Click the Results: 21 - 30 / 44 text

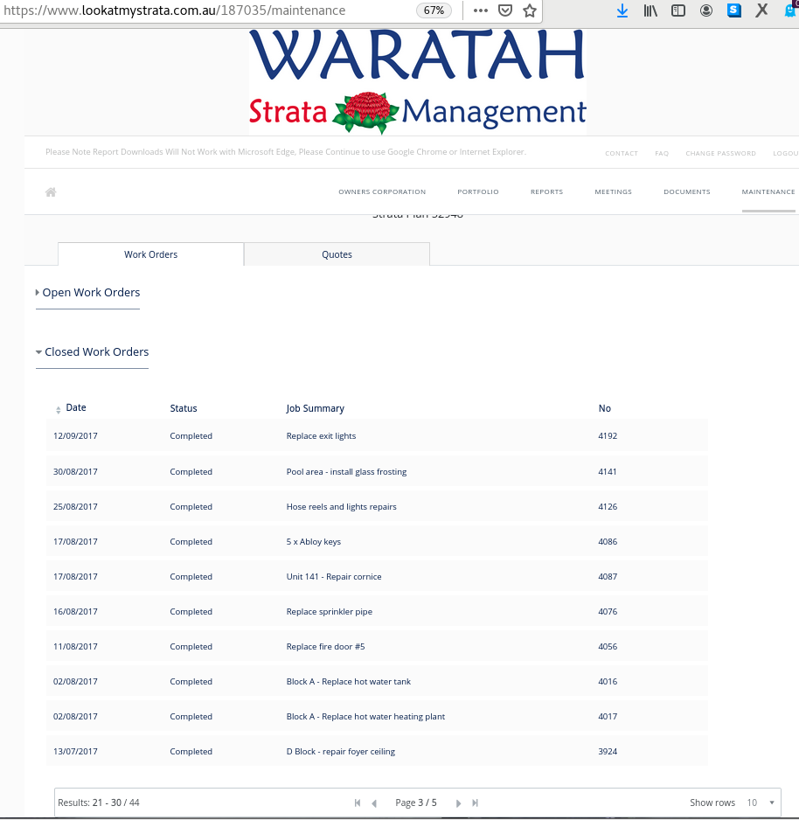[98, 803]
